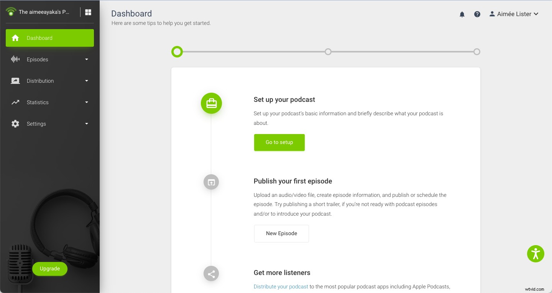Viewport: 552px width, 293px height.
Task: Select Dashboard in the sidebar
Action: tap(39, 38)
